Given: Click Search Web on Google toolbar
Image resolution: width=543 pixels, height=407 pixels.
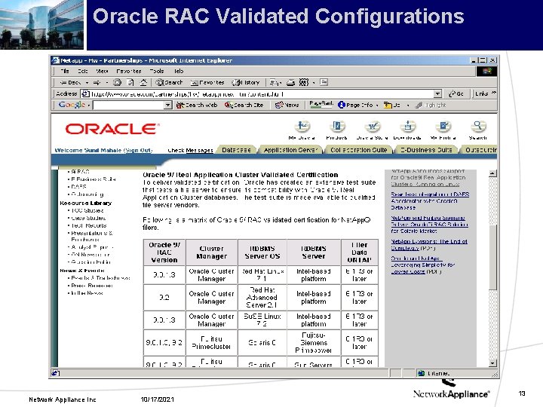Looking at the screenshot, I should click(x=197, y=105).
